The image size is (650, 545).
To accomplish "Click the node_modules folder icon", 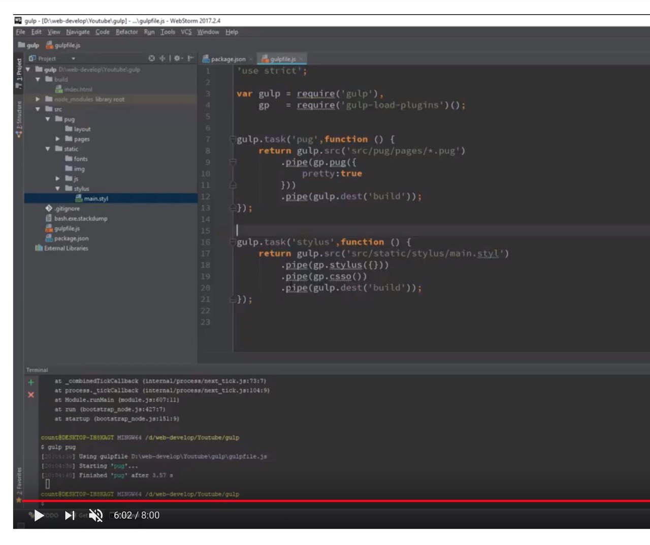I will coord(49,99).
